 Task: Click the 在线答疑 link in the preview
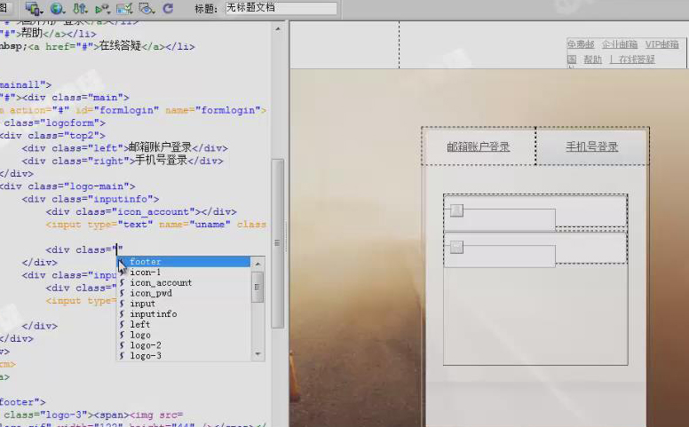click(x=637, y=59)
